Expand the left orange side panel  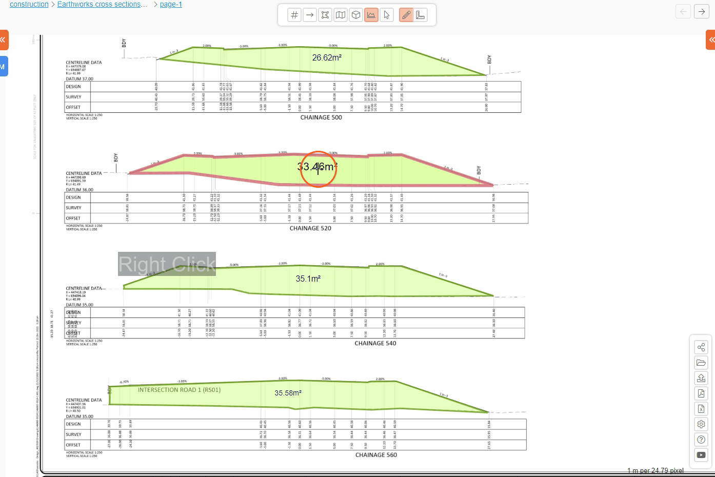[x=3, y=39]
